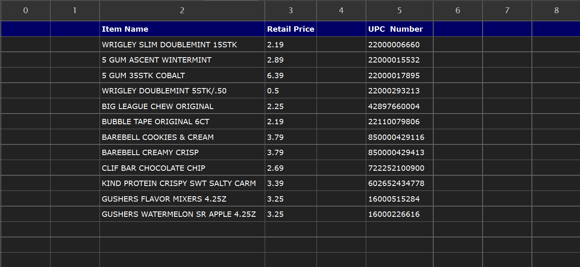580x267 pixels.
Task: Select UPC 42897660004
Action: (x=400, y=106)
